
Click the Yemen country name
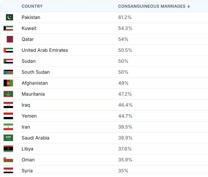[29, 116]
